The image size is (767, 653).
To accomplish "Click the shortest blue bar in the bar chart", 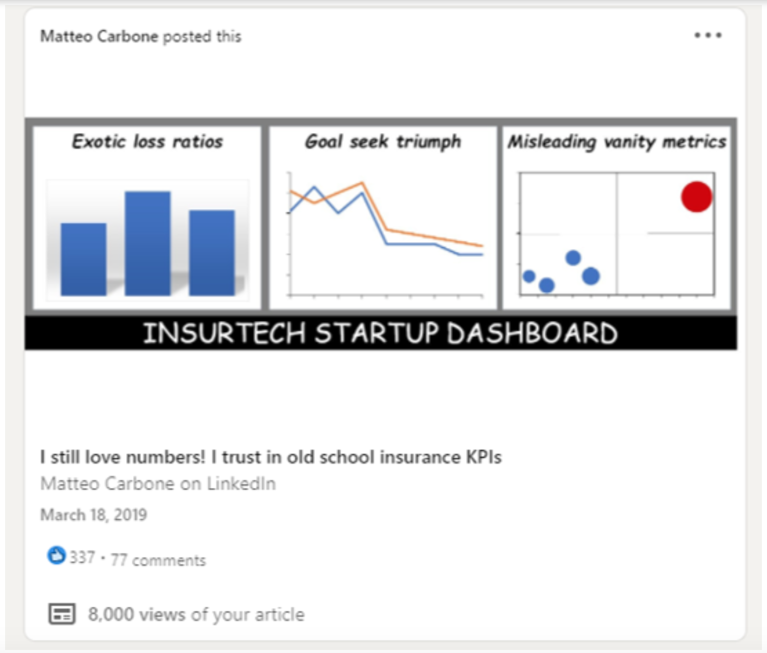I will (x=83, y=259).
